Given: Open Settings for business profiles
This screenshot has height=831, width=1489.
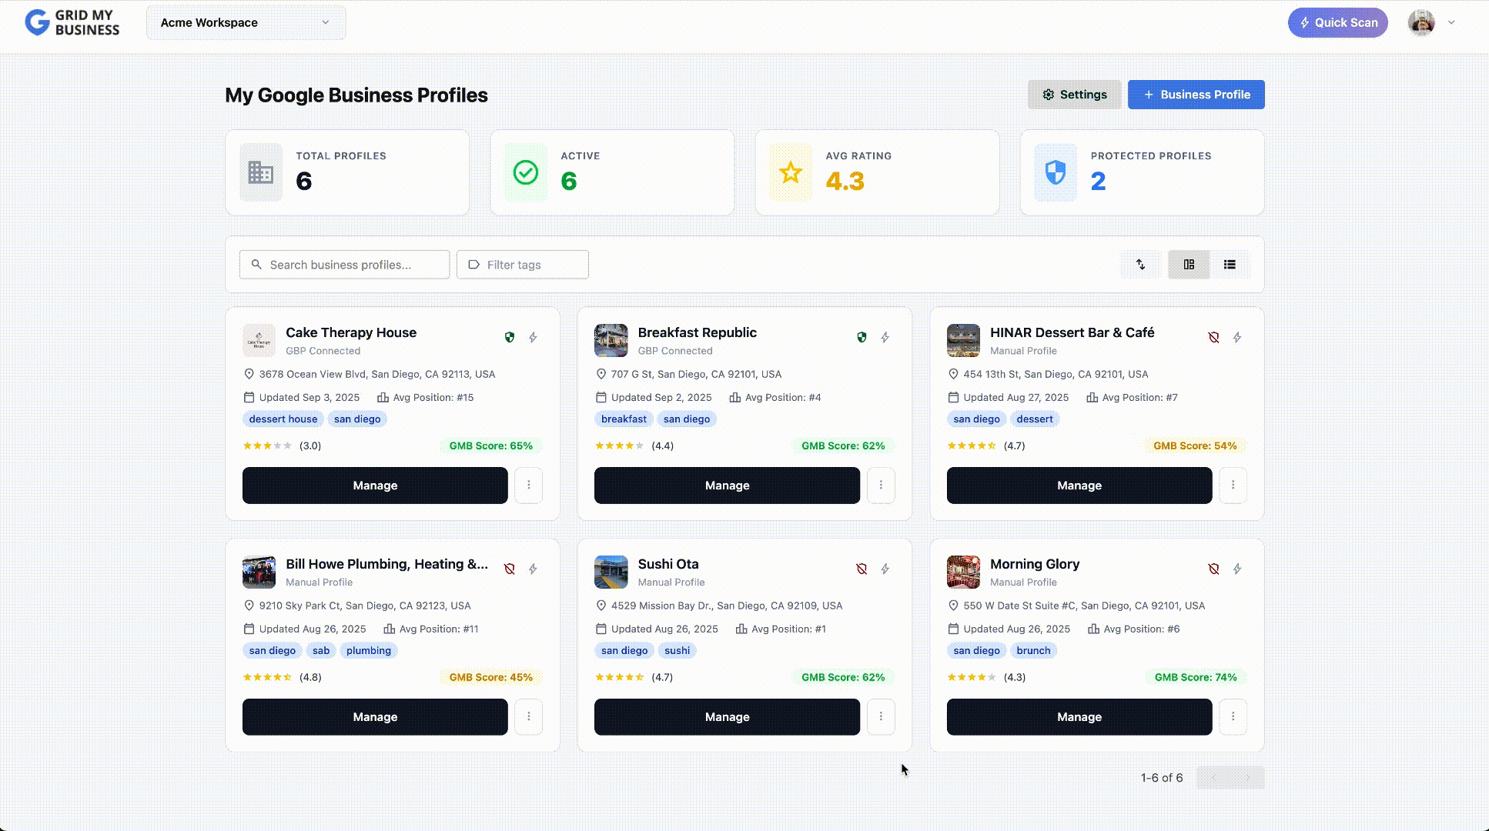Looking at the screenshot, I should (1074, 94).
